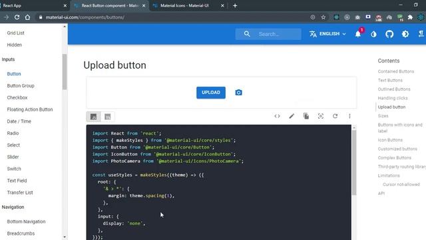Jump to Customized buttons section
The image size is (426, 240).
[397, 149]
